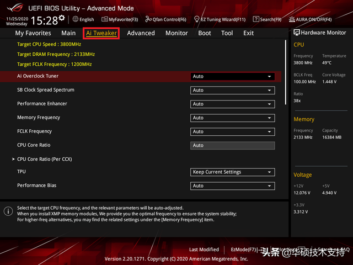Screen dimensions: 353x265
Task: Click Target FCLK Frequency : 1200MHz text
Action: [x=55, y=64]
